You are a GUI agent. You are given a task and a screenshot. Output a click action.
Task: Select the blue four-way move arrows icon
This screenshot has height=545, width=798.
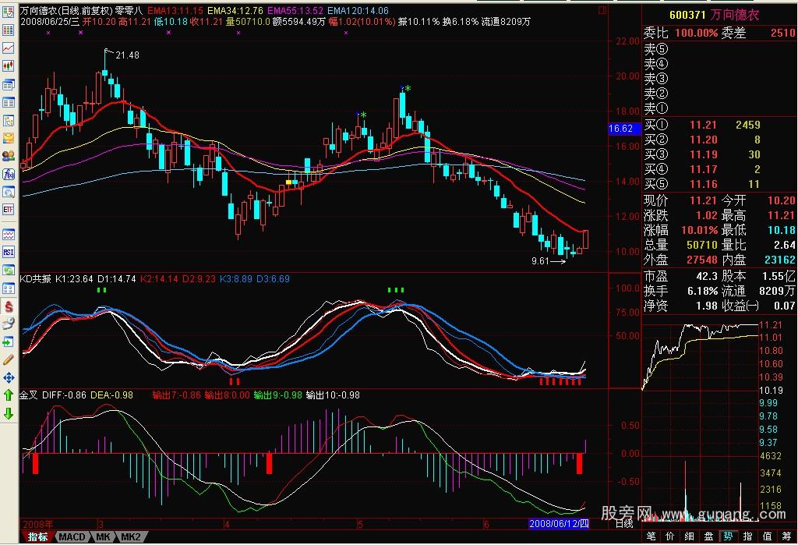[x=9, y=377]
